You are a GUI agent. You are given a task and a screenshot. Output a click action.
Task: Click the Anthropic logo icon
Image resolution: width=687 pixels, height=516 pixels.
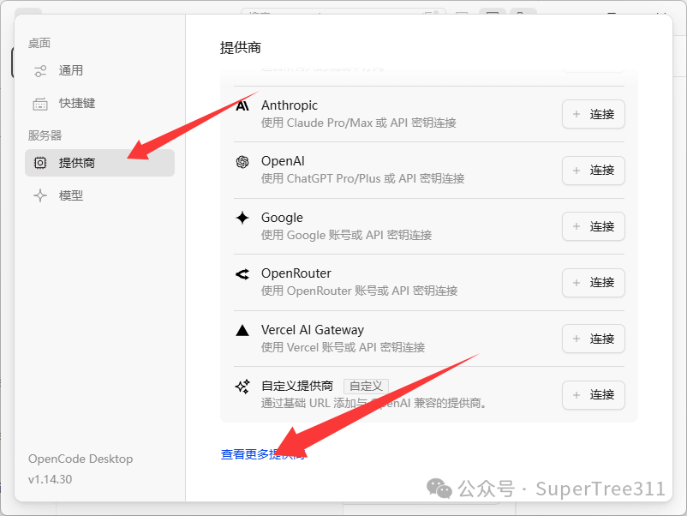click(242, 105)
